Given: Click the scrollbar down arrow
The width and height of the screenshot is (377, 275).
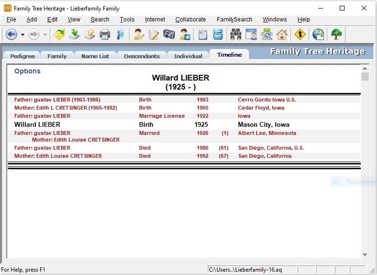Looking at the screenshot, I should click(365, 254).
